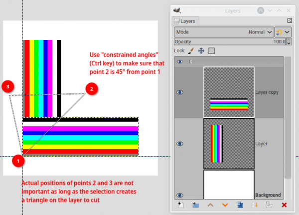Duplicate the selected layer
Screen dimensions: 299x215
coord(240,205)
